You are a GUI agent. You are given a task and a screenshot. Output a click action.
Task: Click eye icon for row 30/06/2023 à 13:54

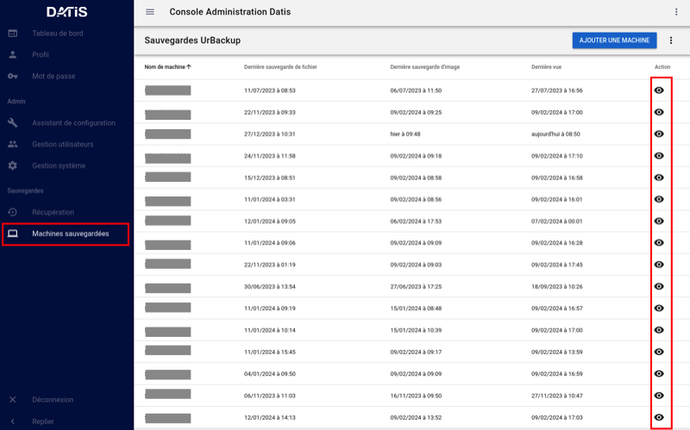[659, 287]
